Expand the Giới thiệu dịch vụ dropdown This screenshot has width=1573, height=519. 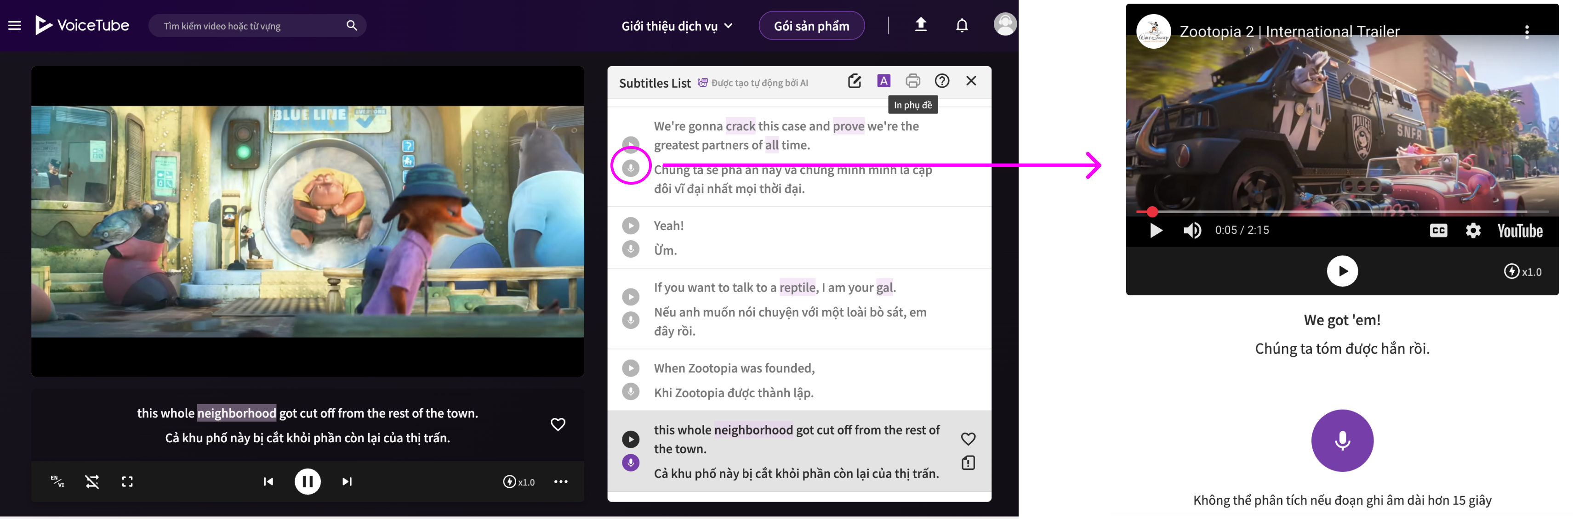coord(677,26)
